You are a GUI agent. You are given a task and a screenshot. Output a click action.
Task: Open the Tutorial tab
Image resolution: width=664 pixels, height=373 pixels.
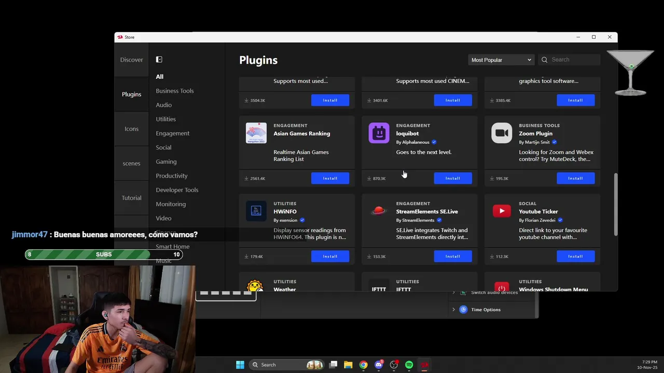pyautogui.click(x=131, y=198)
